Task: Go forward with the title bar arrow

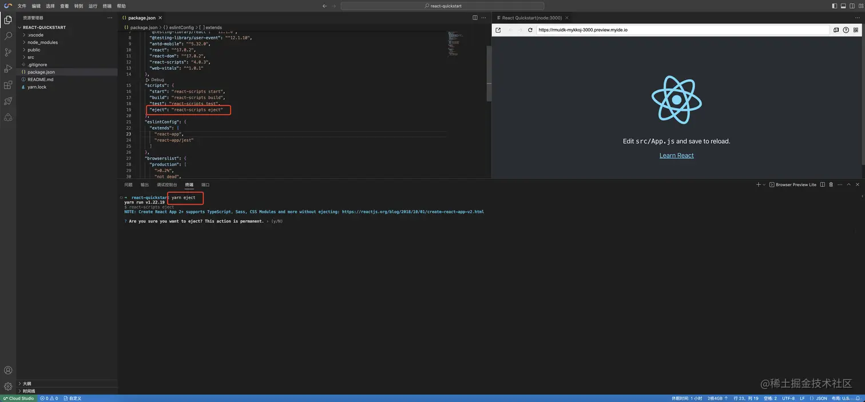Action: 334,6
